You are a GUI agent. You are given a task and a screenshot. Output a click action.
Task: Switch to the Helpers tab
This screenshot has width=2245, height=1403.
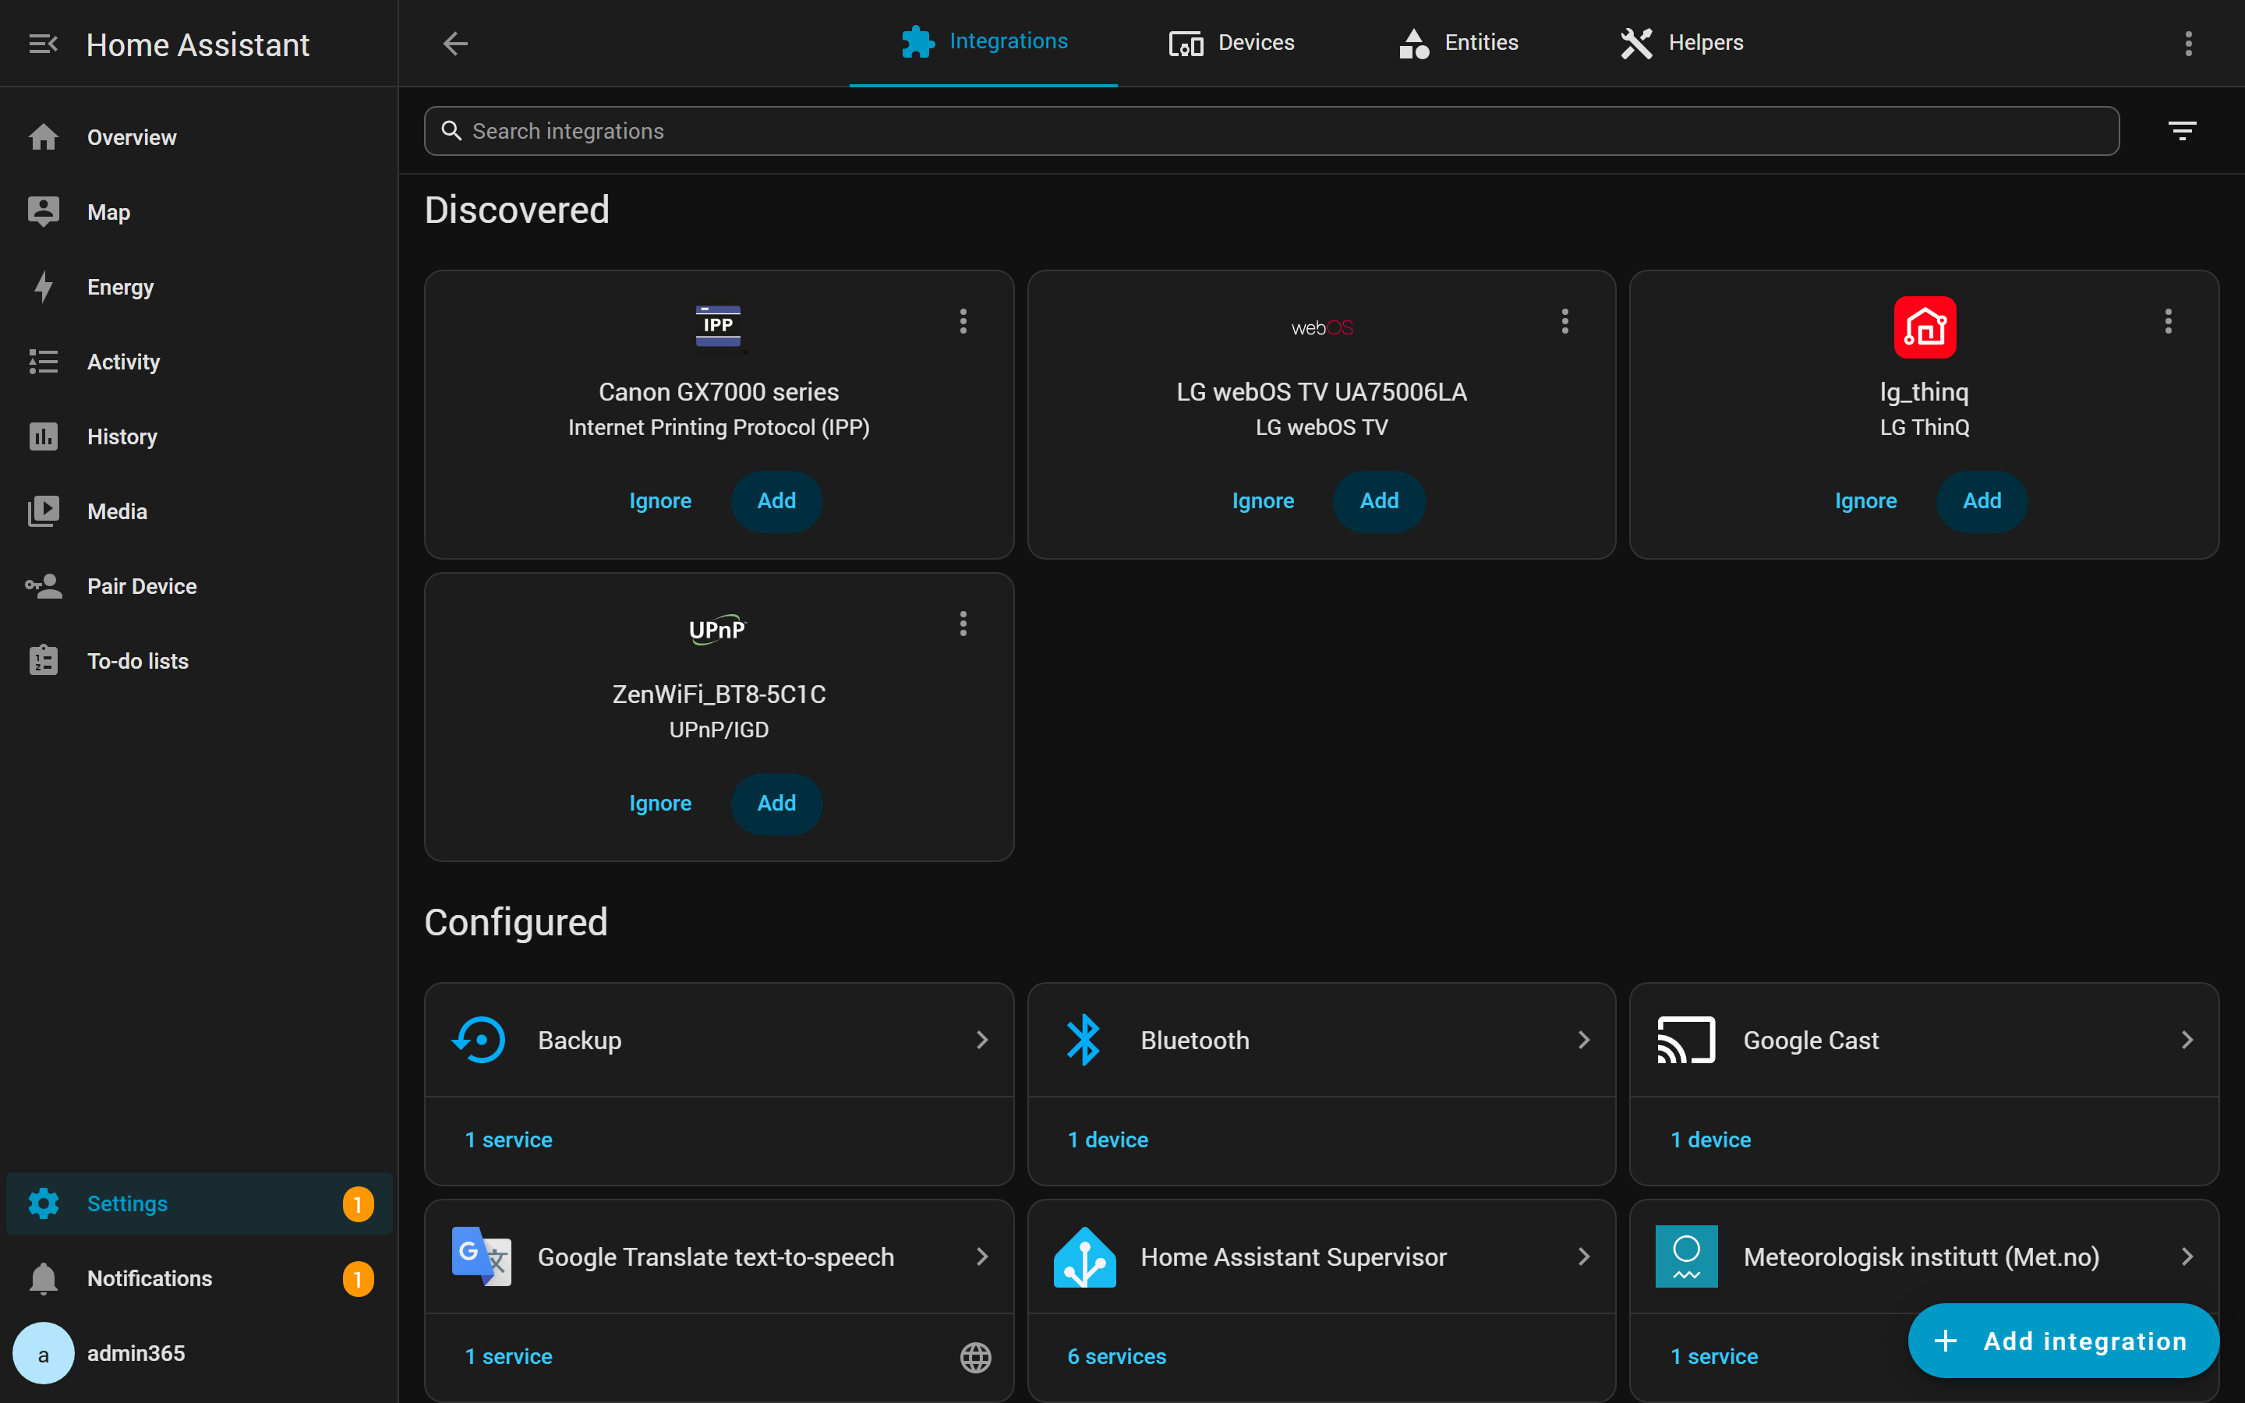point(1681,43)
